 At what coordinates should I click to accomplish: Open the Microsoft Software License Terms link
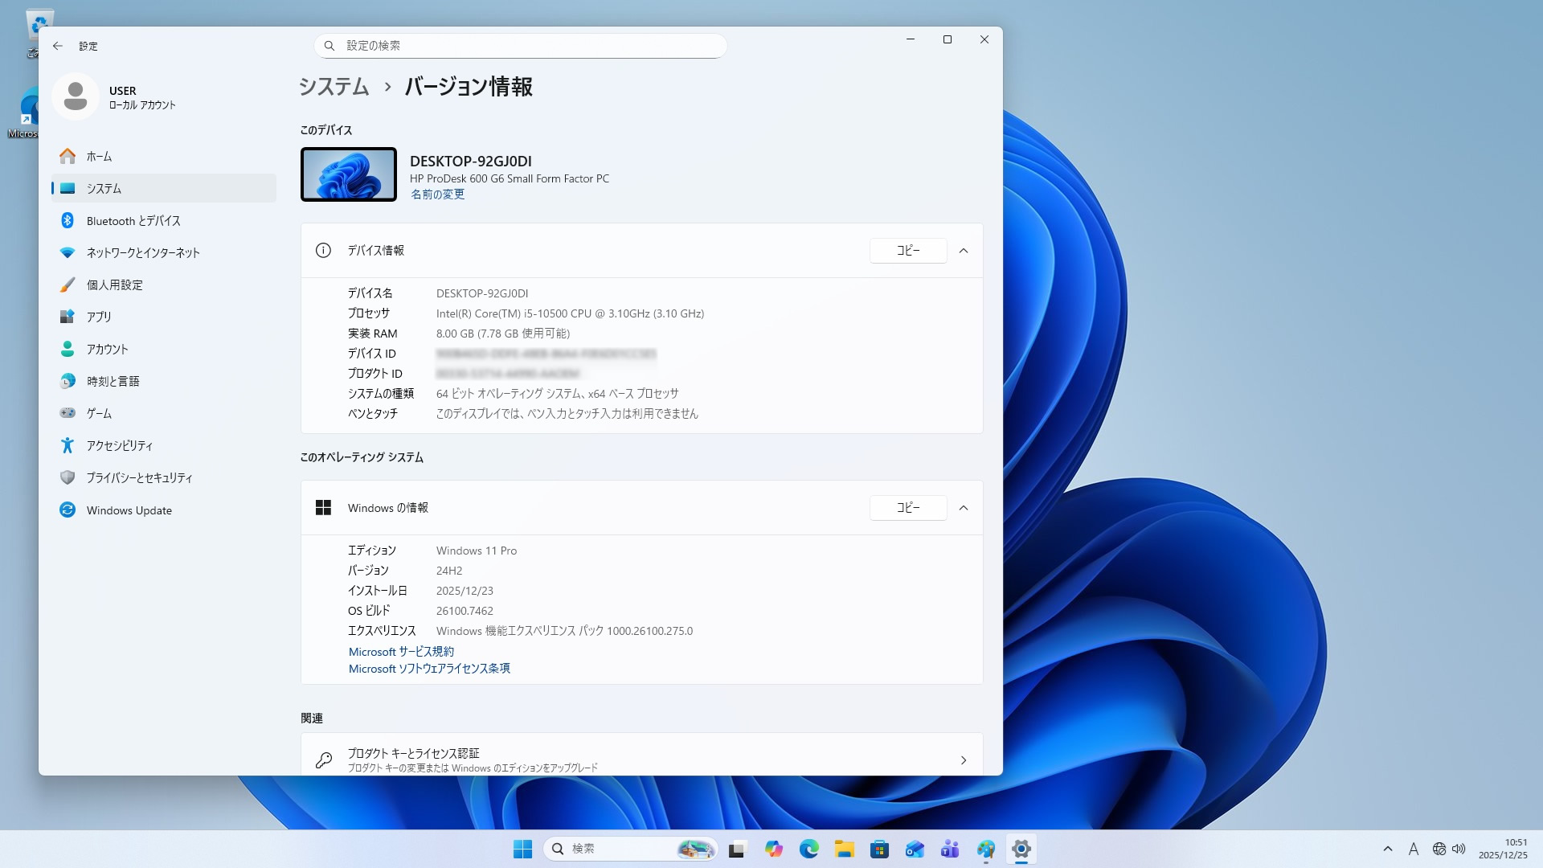pos(429,669)
